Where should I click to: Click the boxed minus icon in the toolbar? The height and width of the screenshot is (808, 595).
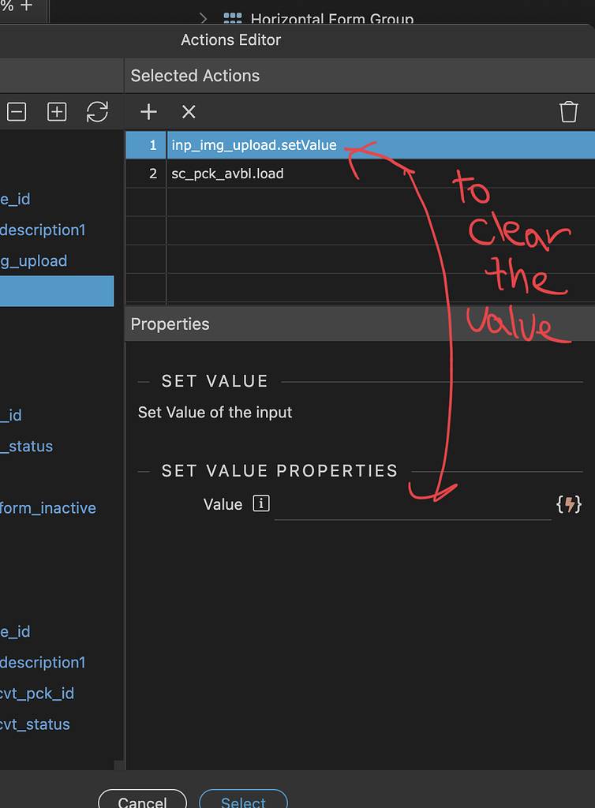pos(17,111)
